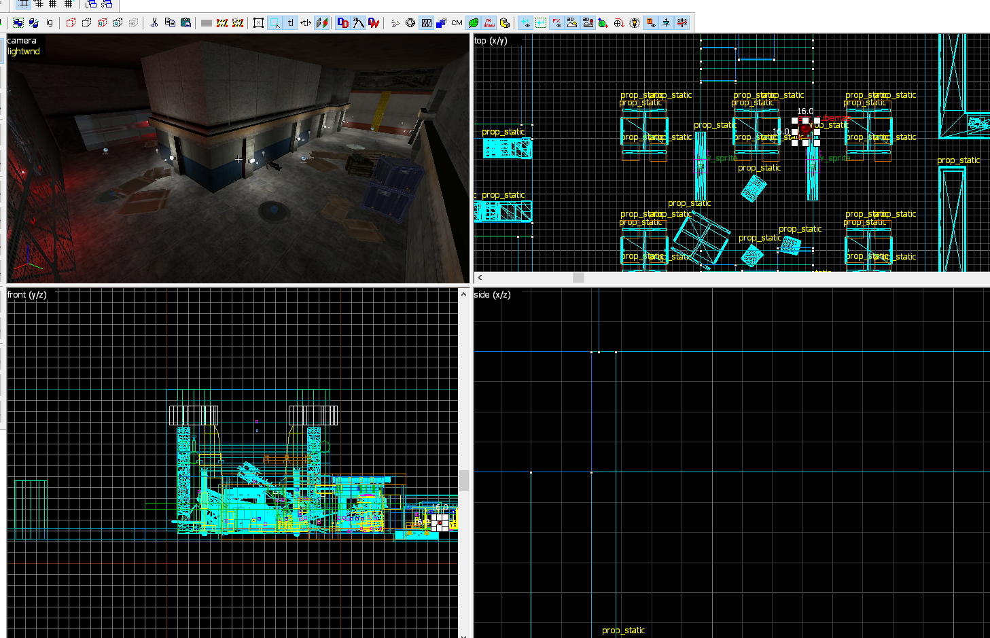Toggle auto-selection dashed cursor icon
This screenshot has width=990, height=638.
pyautogui.click(x=275, y=22)
